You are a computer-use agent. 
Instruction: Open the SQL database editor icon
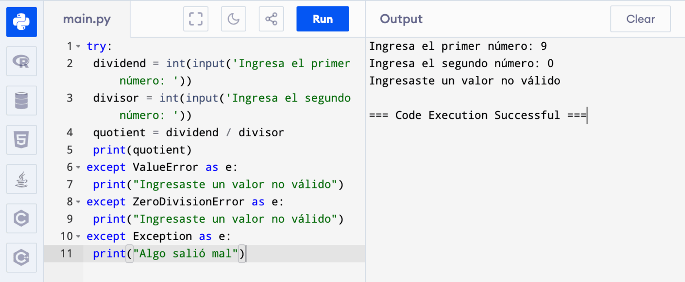21,100
